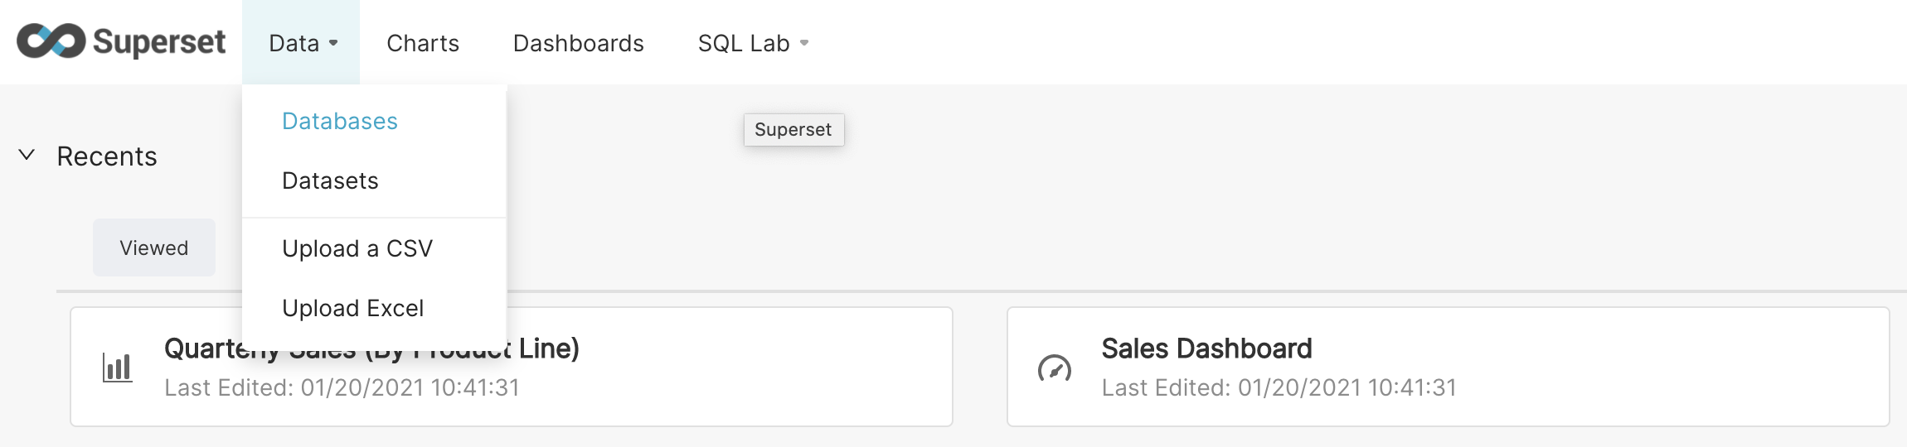The image size is (1907, 447).
Task: Open the Sales Dashboard title link
Action: [1206, 348]
